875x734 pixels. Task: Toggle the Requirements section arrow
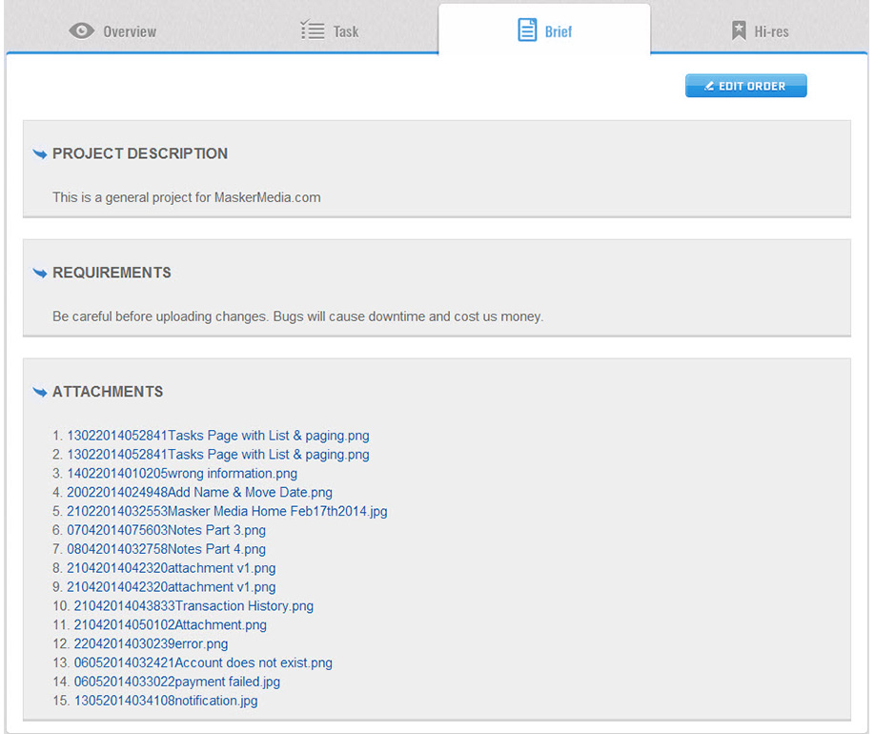(x=40, y=273)
